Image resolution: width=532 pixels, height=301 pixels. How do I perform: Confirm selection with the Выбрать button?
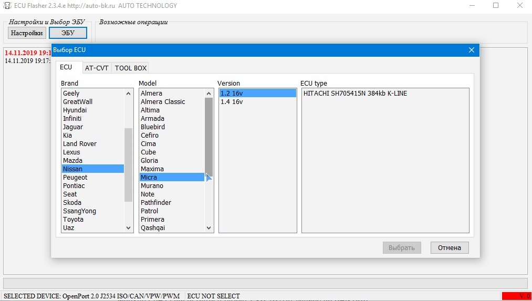[402, 248]
